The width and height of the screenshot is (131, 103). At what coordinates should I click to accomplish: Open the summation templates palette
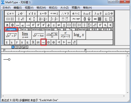43,19
